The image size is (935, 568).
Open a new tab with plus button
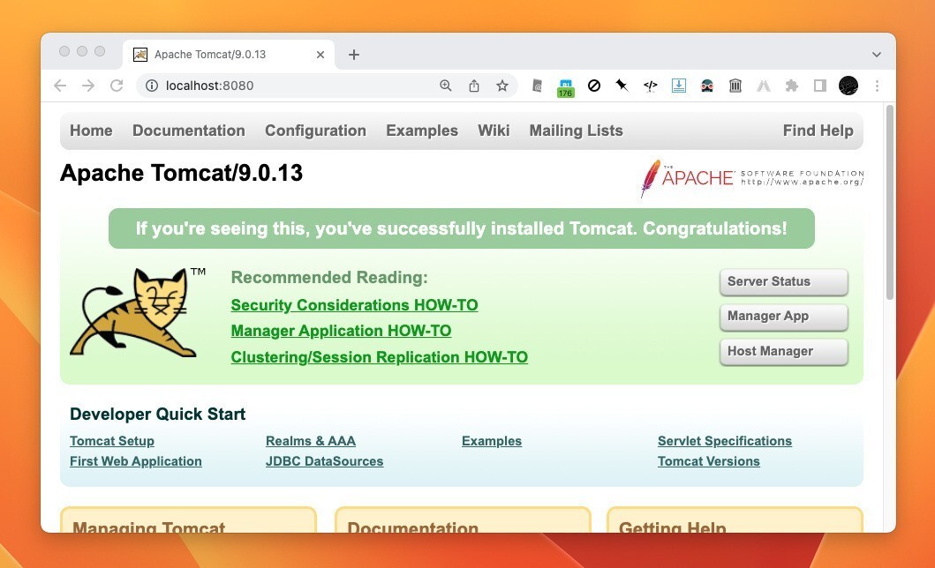tap(354, 55)
